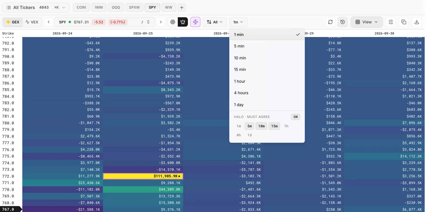Switch to the IWM tab
The width and height of the screenshot is (429, 212).
click(x=99, y=8)
